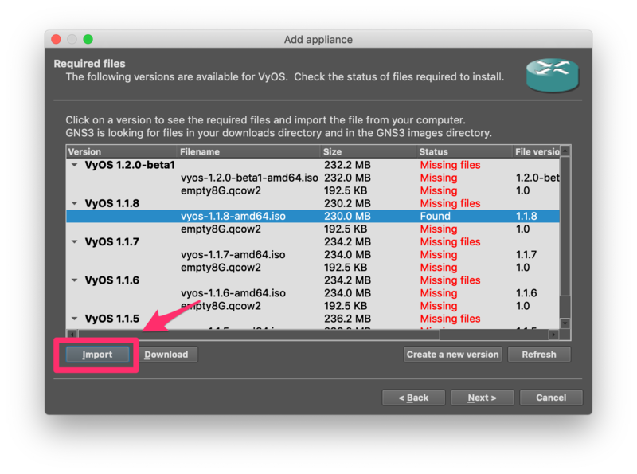This screenshot has height=474, width=637.
Task: Sort by the File version column header
Action: tap(536, 151)
